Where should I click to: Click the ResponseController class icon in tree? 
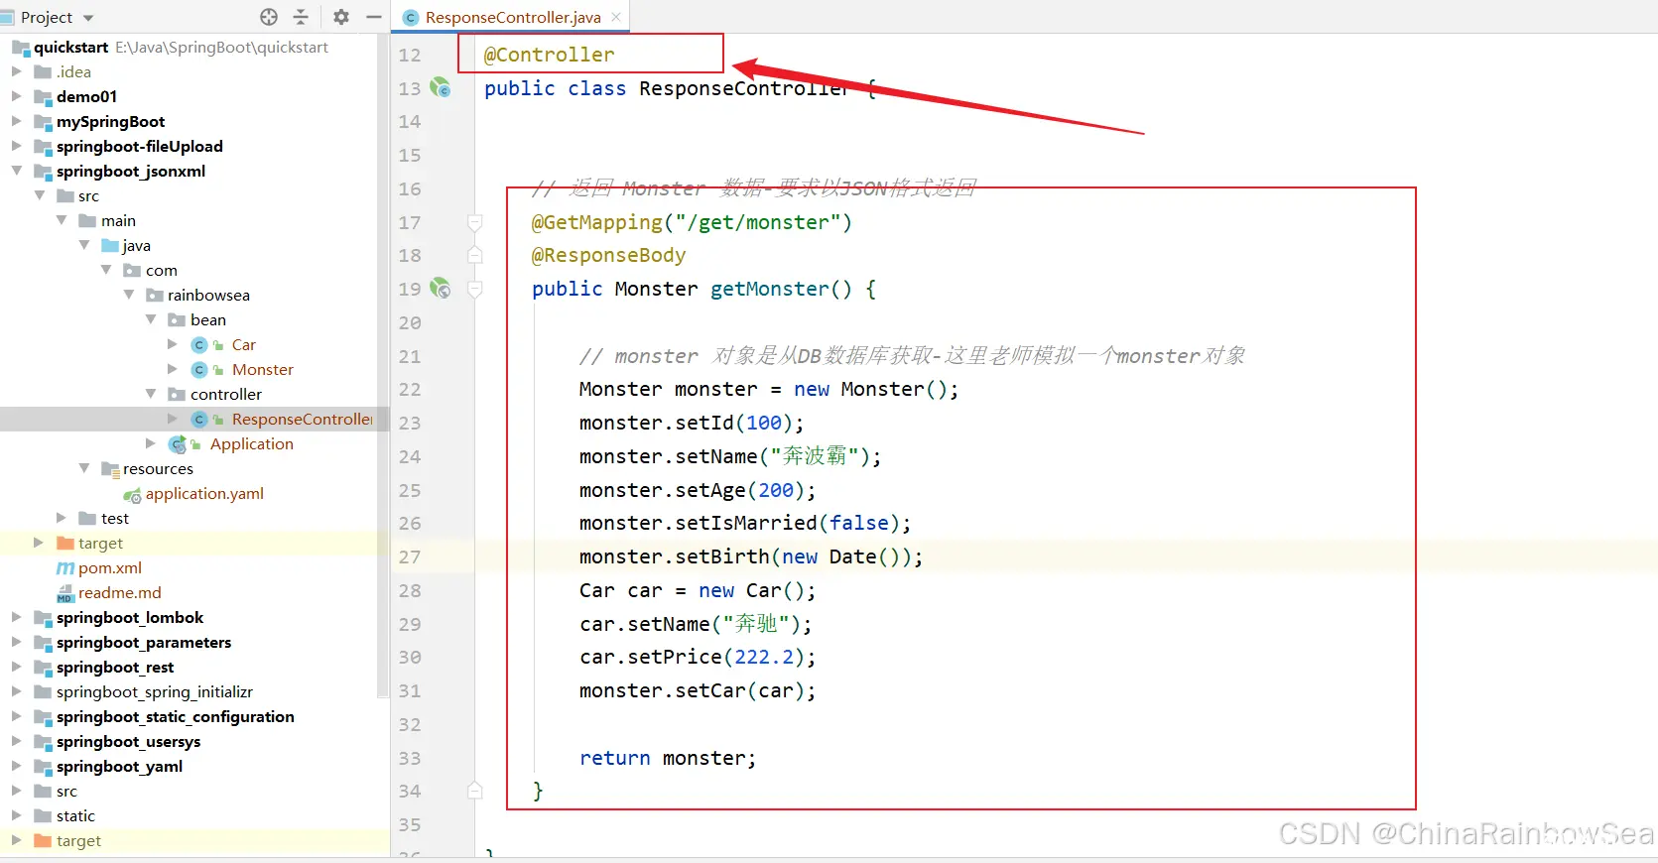(199, 419)
